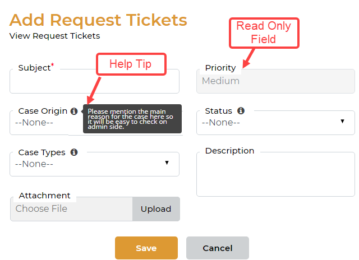
Task: Click the Case Types info icon
Action: 74,152
